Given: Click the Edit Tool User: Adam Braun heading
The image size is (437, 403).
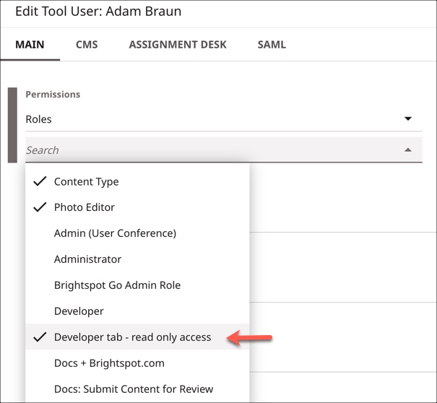Looking at the screenshot, I should 98,12.
